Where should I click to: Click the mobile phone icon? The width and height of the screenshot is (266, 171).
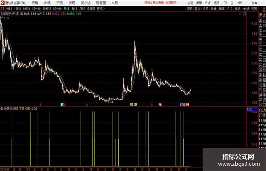(232, 3)
